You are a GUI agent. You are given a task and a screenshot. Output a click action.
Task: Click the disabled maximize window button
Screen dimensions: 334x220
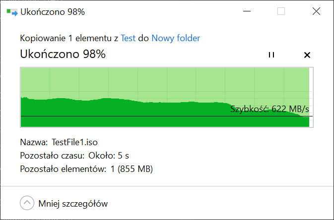(281, 11)
